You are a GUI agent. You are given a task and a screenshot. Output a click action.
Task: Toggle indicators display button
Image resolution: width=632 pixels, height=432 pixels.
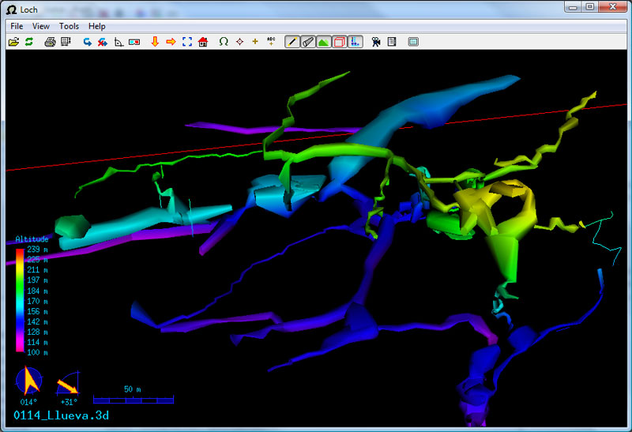(x=355, y=42)
